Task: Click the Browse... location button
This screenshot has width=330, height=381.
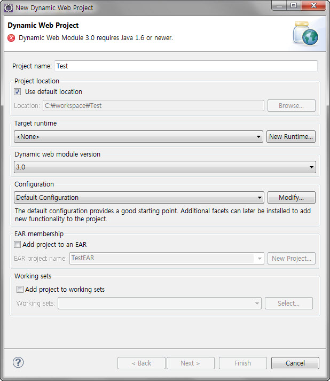Action: click(x=292, y=105)
